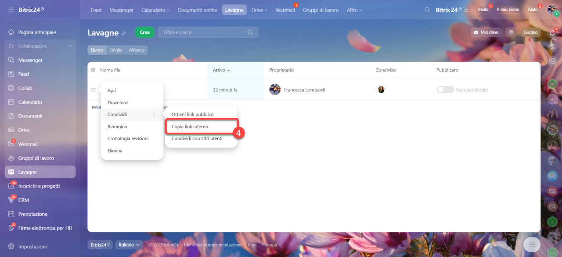The image size is (562, 257).
Task: Click owner Francesca Lombardi
Action: pos(304,90)
